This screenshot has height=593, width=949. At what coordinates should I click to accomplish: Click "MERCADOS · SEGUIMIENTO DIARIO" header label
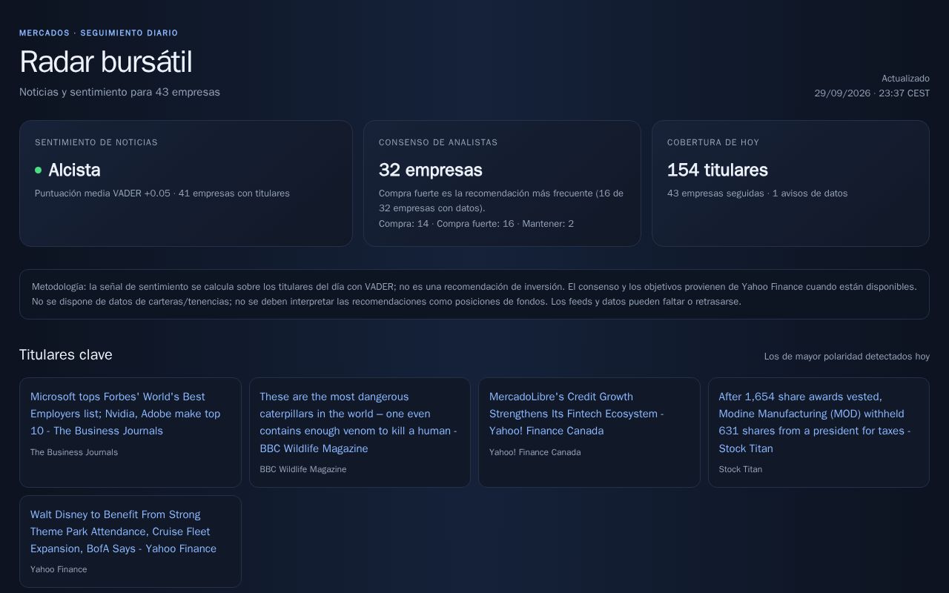tap(99, 33)
